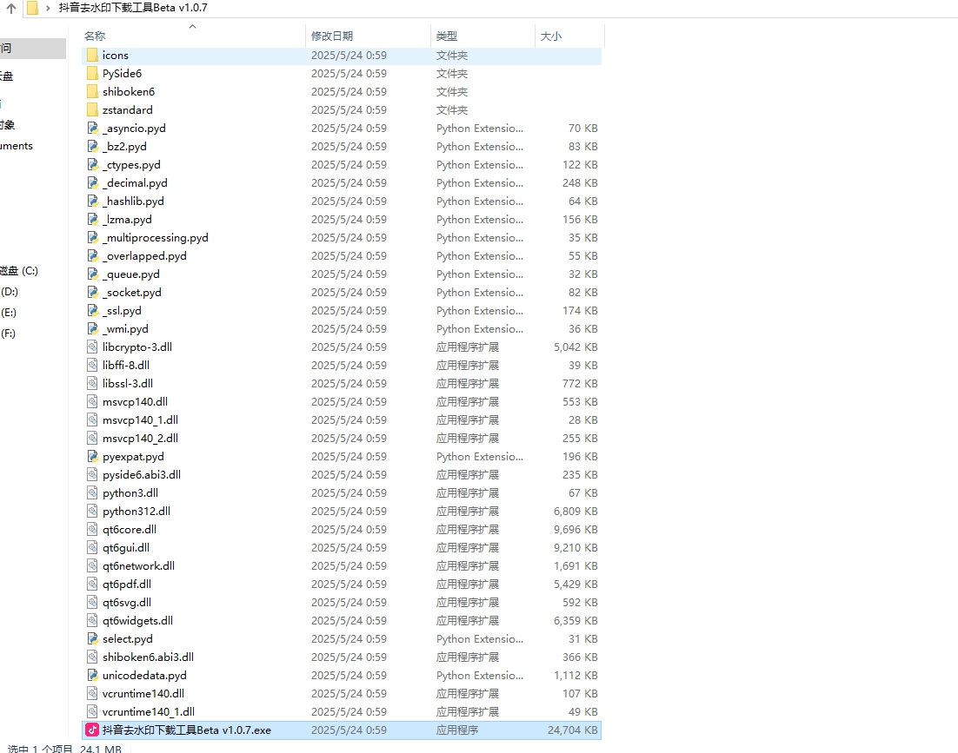The width and height of the screenshot is (958, 753).
Task: Select the pyside6.abi3.dll file name
Action: [x=142, y=475]
